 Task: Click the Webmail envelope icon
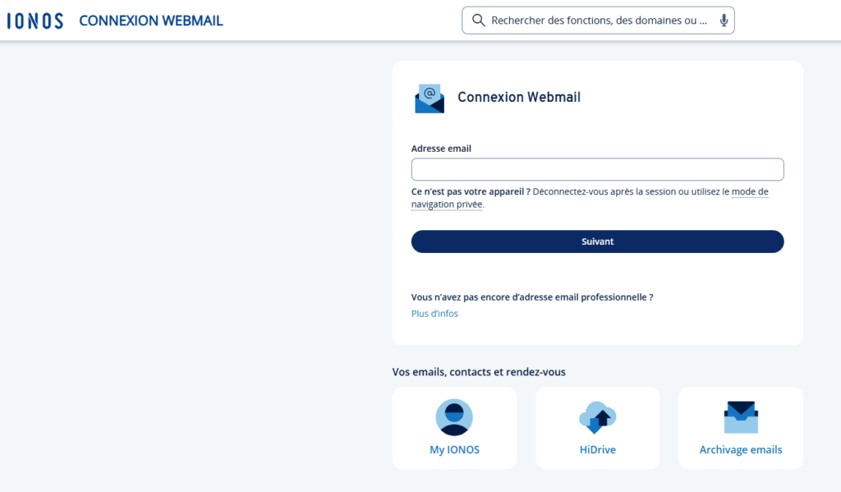click(x=429, y=99)
